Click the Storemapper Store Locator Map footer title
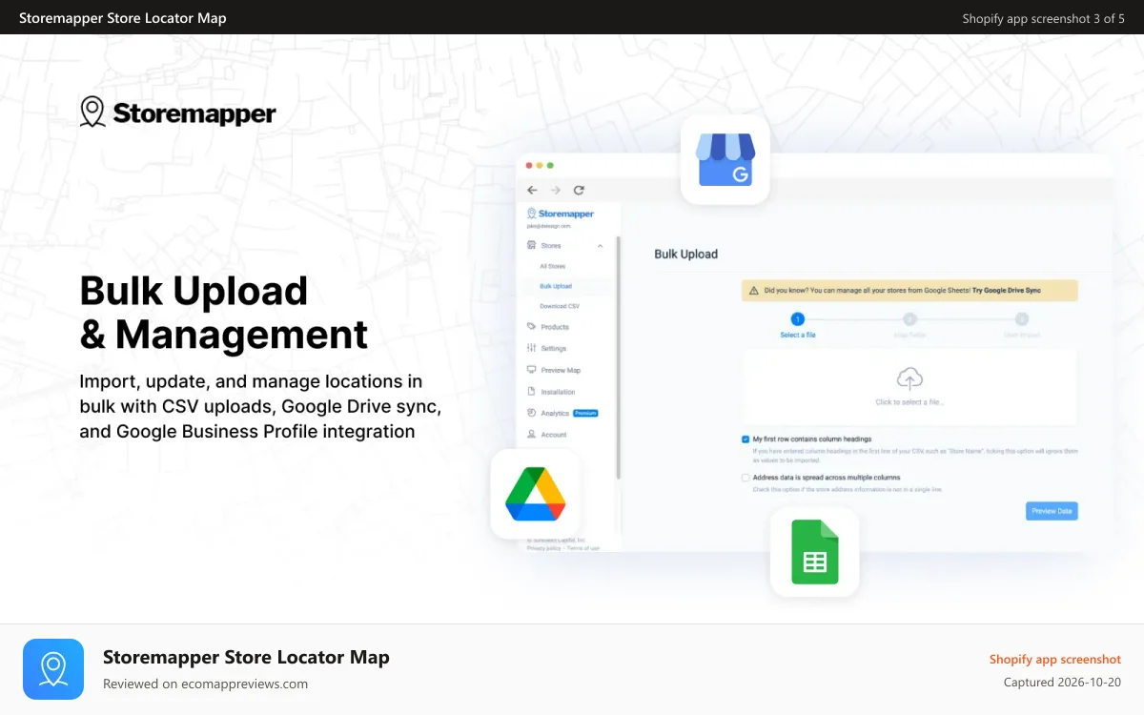 (246, 657)
